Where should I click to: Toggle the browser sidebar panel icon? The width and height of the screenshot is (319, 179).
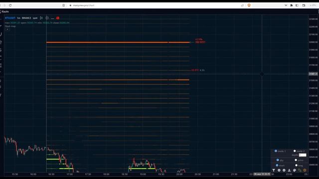click(x=297, y=5)
